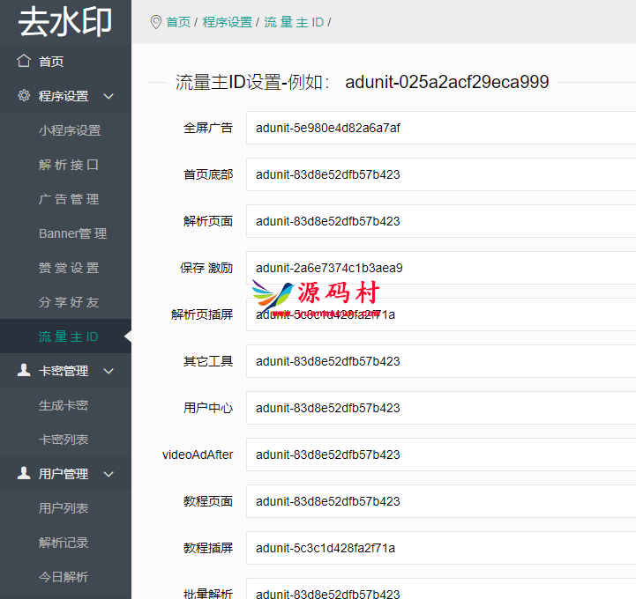Collapse the 卡密管理 section chevron

click(x=108, y=371)
